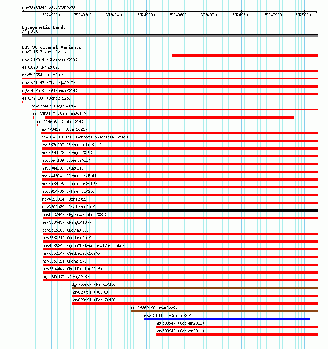Select the 22q12.3 band label
Image resolution: width=328 pixels, height=349 pixels.
[30, 32]
